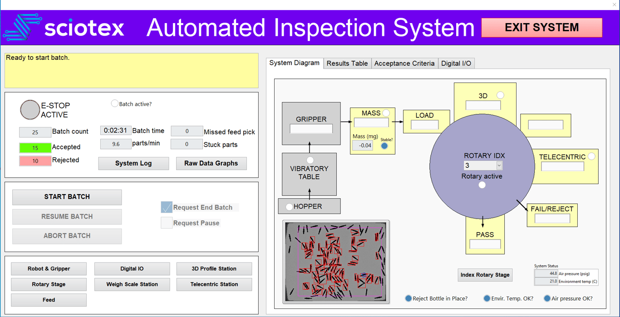Screen dimensions: 620x317
Task: Click the ABORT BATCH button
Action: [x=67, y=236]
